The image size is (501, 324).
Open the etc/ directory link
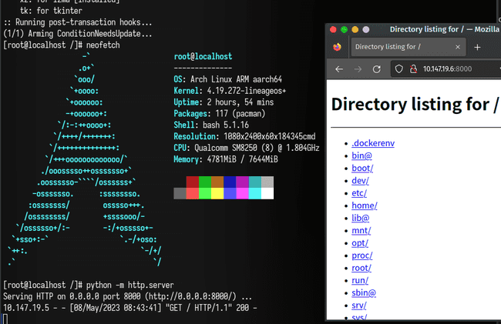point(359,193)
